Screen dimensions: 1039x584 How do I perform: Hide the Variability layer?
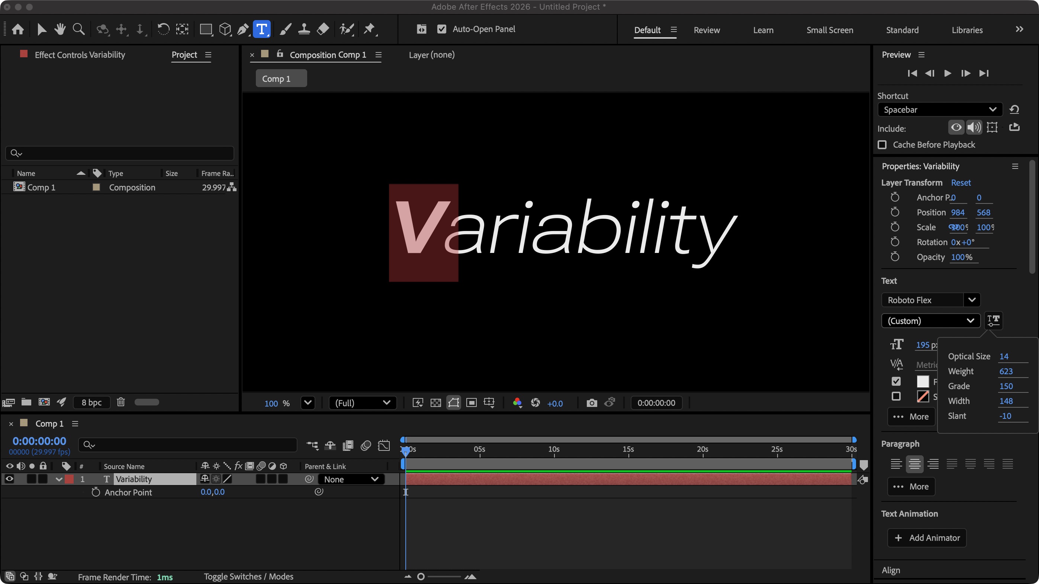9,479
